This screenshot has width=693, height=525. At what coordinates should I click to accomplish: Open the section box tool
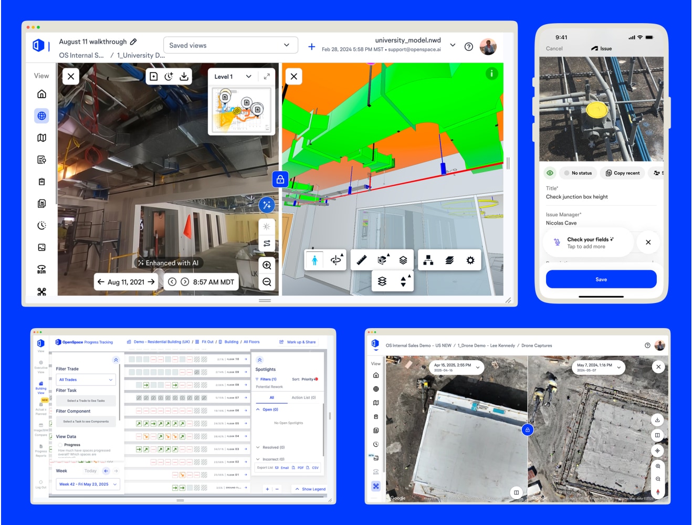click(x=383, y=259)
